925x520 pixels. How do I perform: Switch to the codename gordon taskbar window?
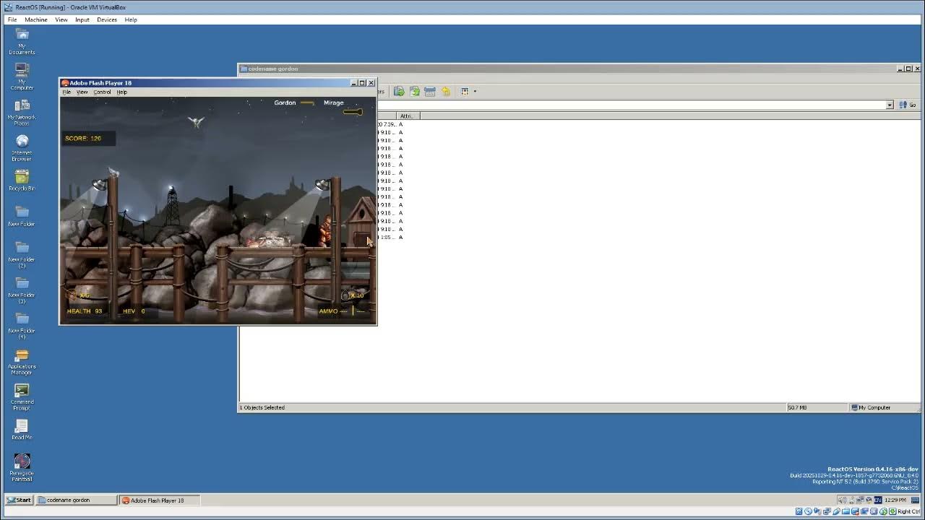75,500
